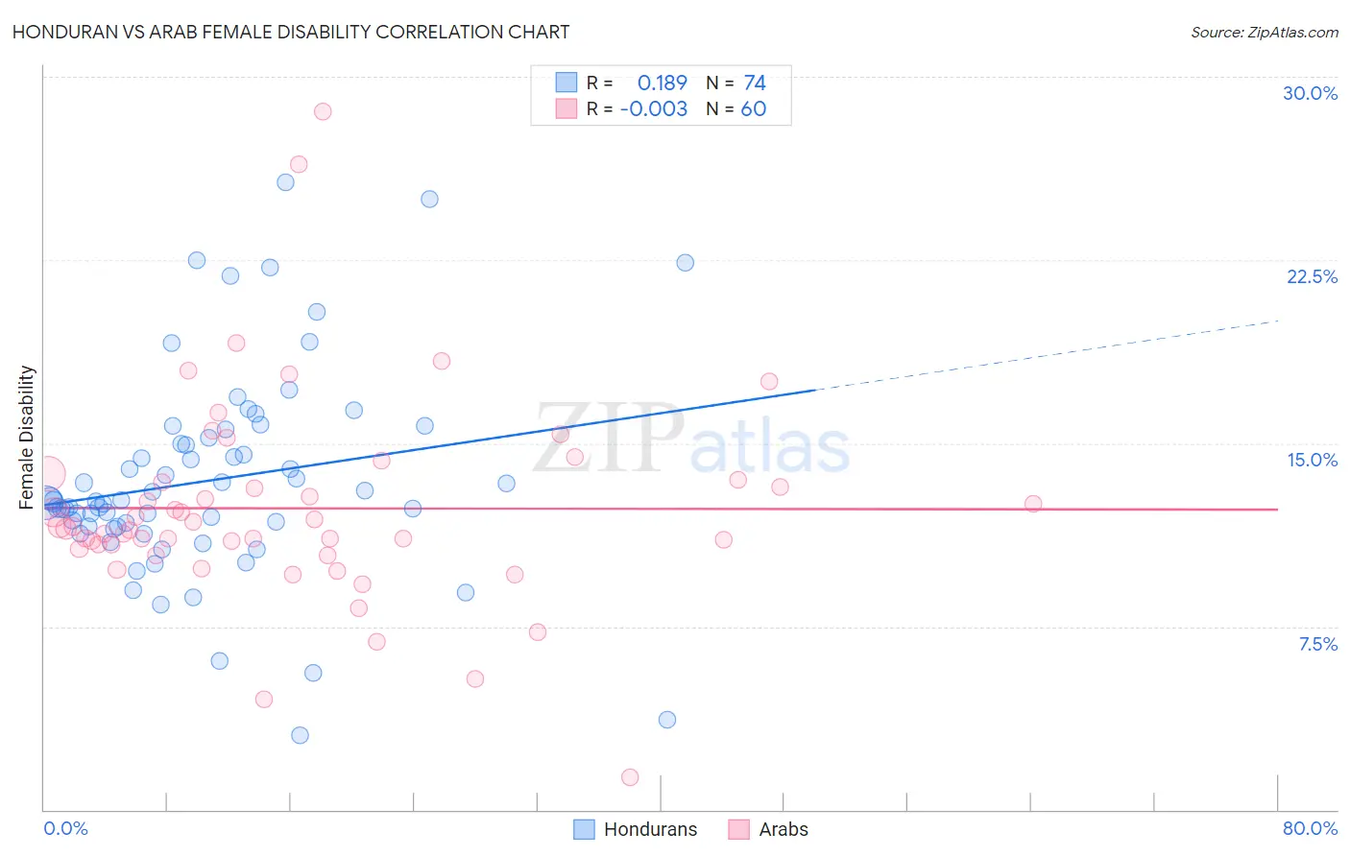Click the blue Hondurans legend swatch at bottom

(584, 830)
